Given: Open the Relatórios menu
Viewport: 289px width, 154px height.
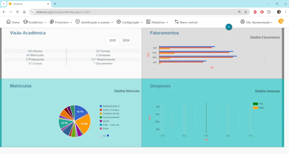Looking at the screenshot, I should 157,22.
